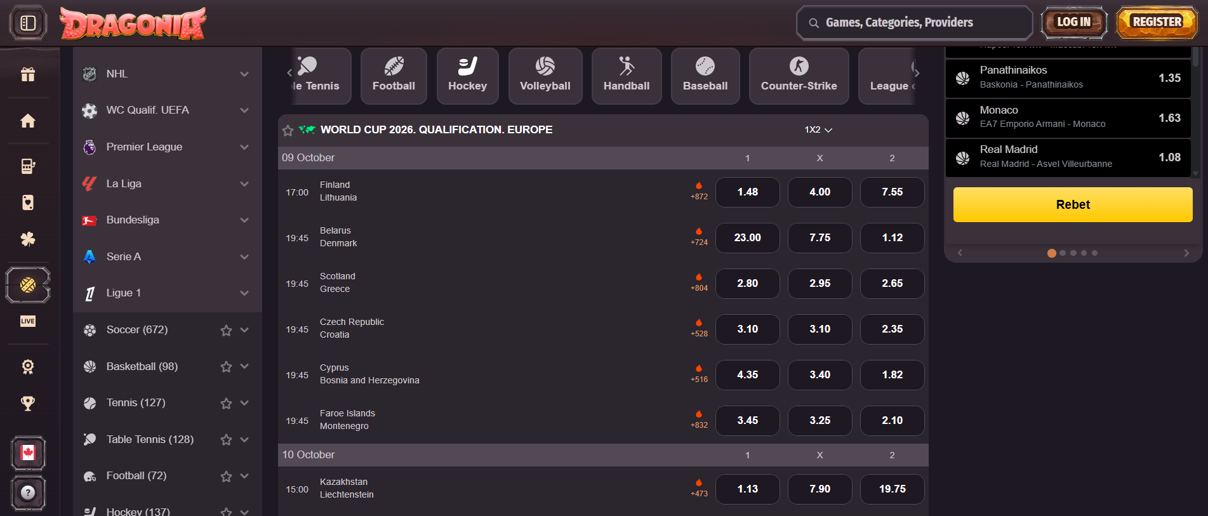Favorite Football (72) with the star
The height and width of the screenshot is (516, 1208).
(x=226, y=476)
